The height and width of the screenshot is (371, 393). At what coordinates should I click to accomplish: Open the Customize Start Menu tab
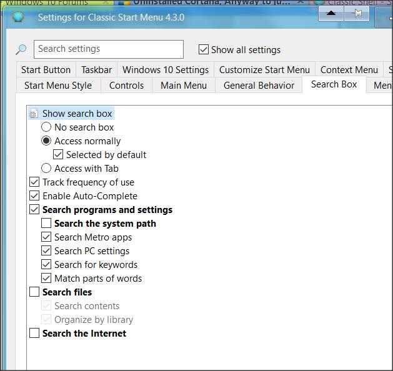click(x=264, y=70)
